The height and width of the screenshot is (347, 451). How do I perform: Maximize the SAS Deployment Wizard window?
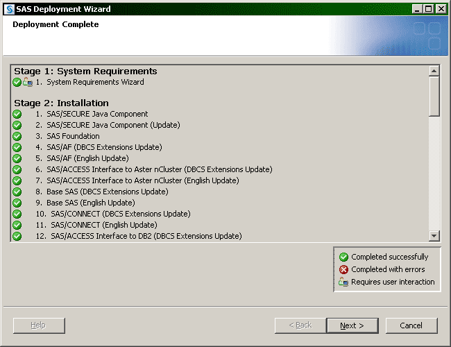click(428, 9)
